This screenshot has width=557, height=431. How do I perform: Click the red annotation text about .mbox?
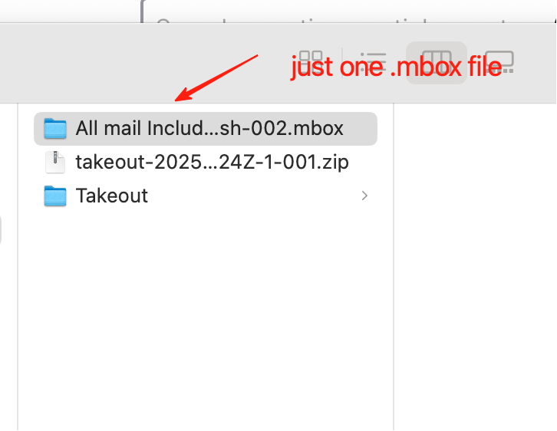[x=396, y=67]
